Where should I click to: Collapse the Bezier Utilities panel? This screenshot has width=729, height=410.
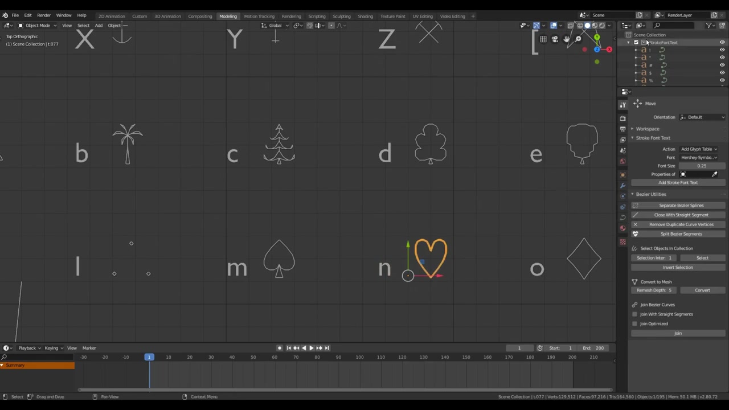point(650,194)
